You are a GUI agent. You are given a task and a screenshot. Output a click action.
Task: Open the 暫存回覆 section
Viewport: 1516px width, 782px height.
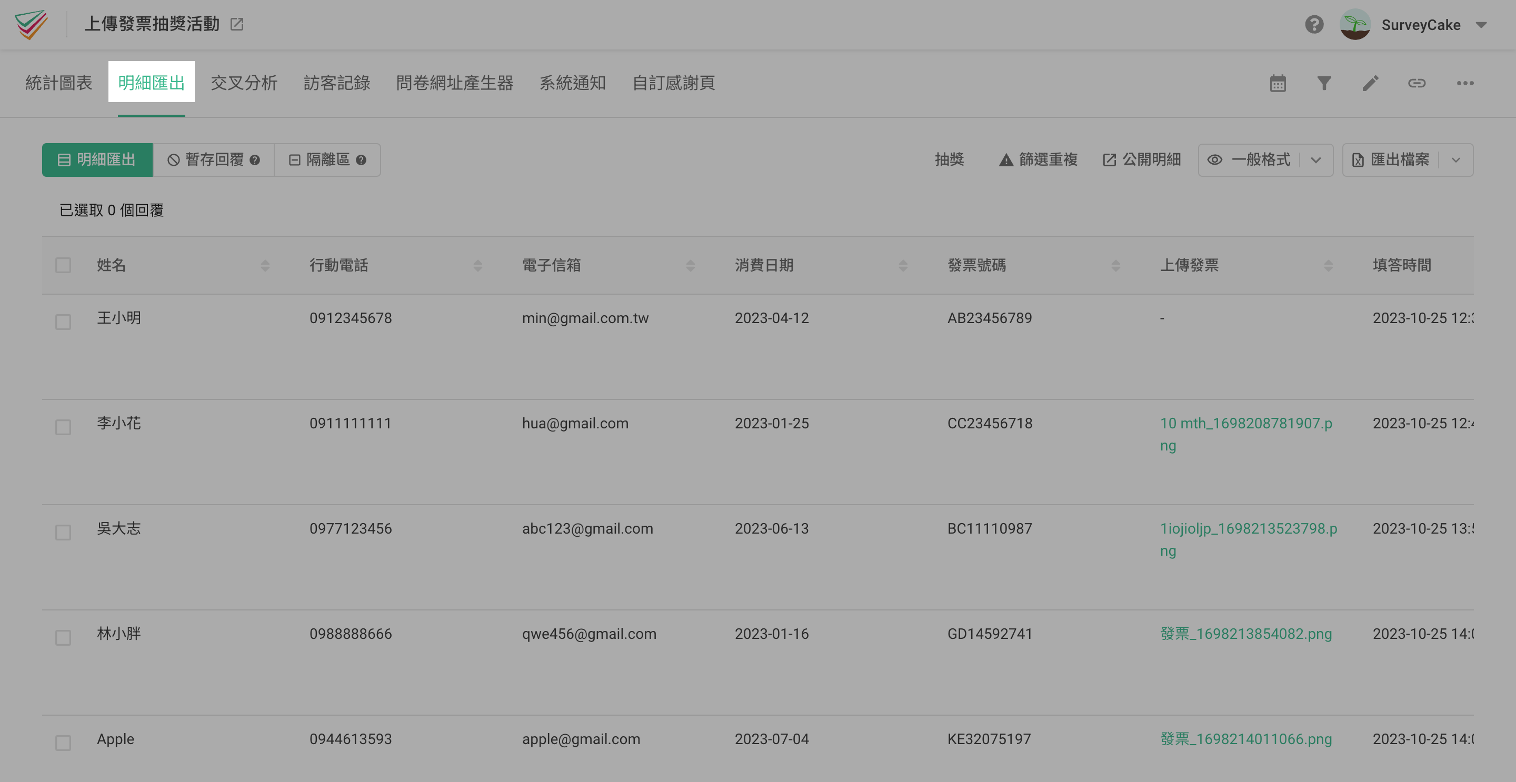click(x=214, y=160)
